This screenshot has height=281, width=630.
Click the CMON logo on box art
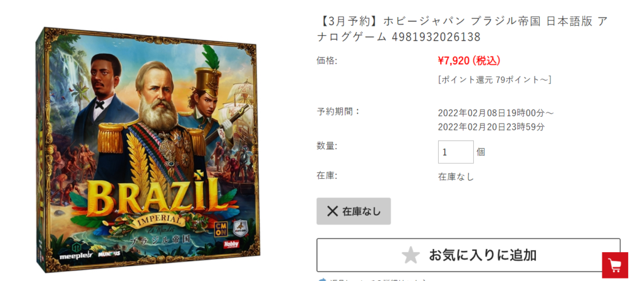click(x=221, y=229)
